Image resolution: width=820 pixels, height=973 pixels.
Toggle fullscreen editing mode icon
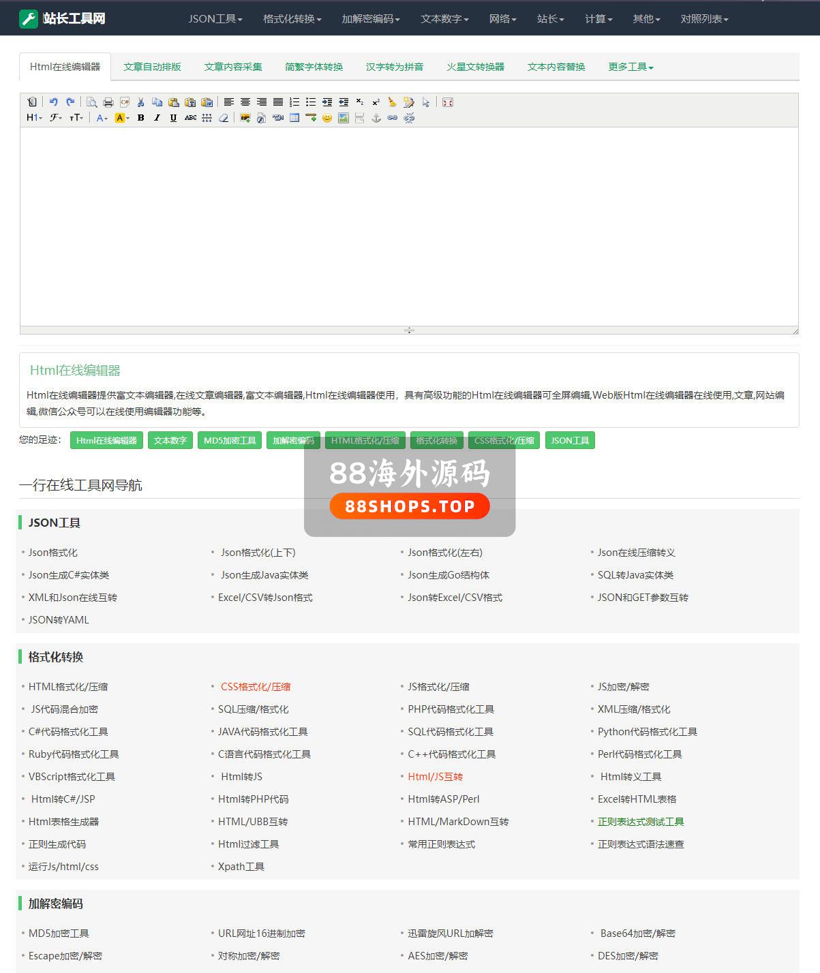(447, 102)
